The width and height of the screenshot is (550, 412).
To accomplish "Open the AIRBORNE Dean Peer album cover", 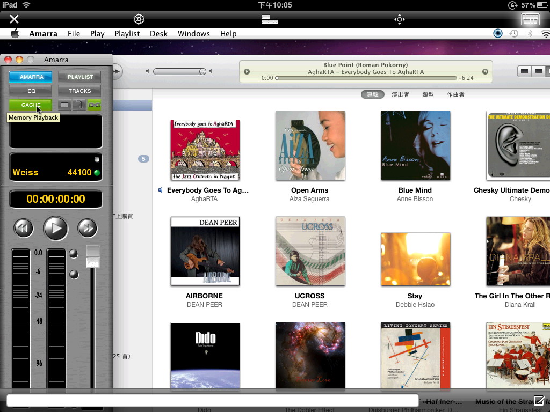I will click(205, 251).
